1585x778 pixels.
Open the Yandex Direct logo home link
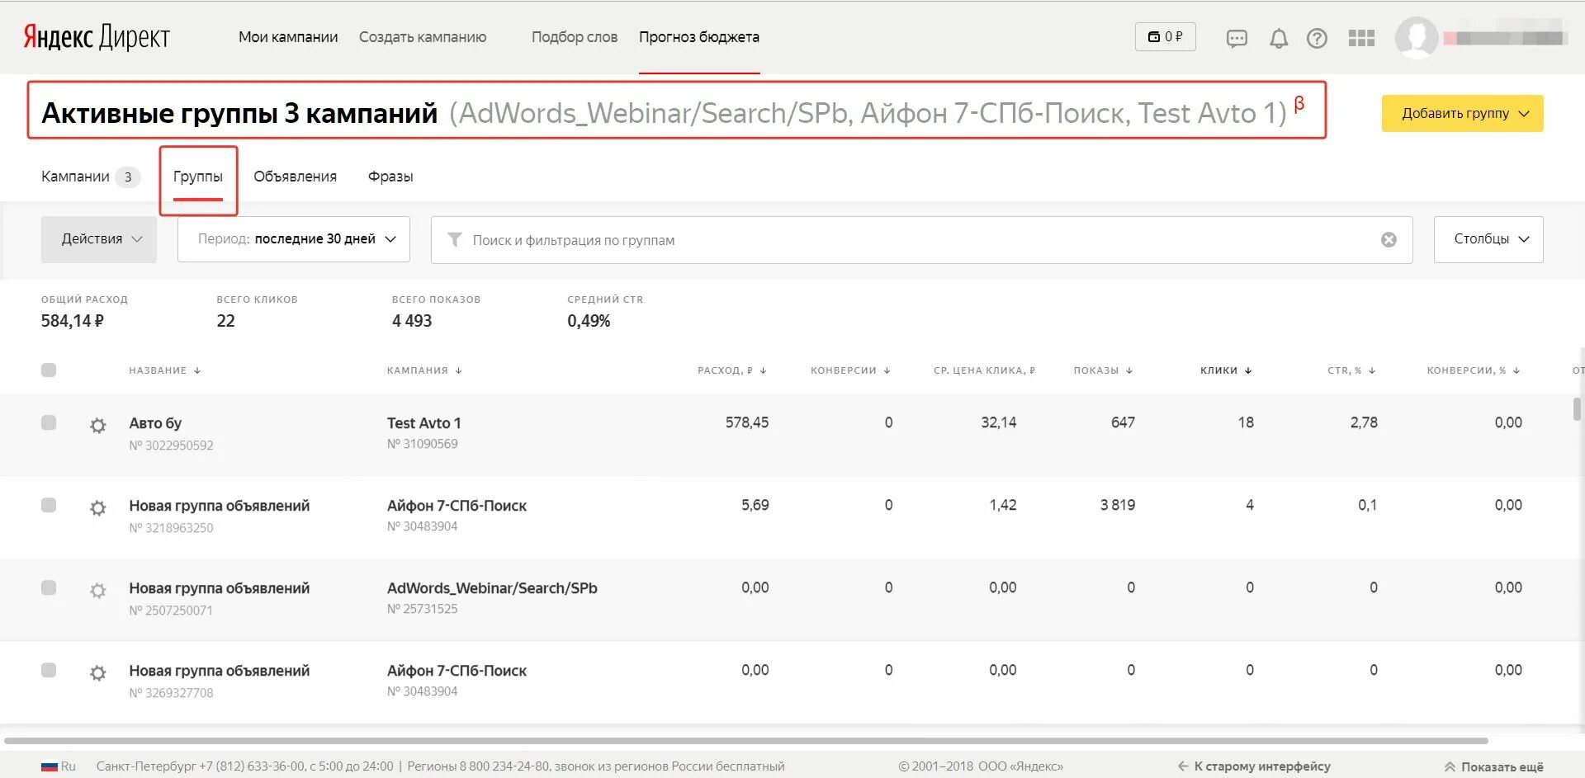[96, 37]
